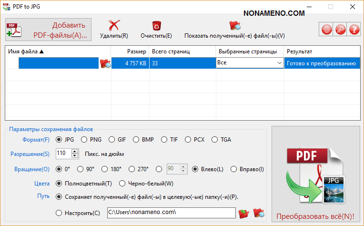The height and width of the screenshot is (226, 364).
Task: Open the output folder icon with magnifier
Action: (x=259, y=213)
